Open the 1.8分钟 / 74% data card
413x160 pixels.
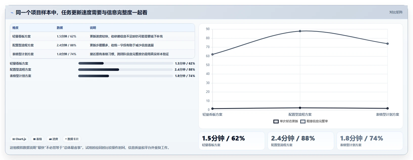coord(370,141)
